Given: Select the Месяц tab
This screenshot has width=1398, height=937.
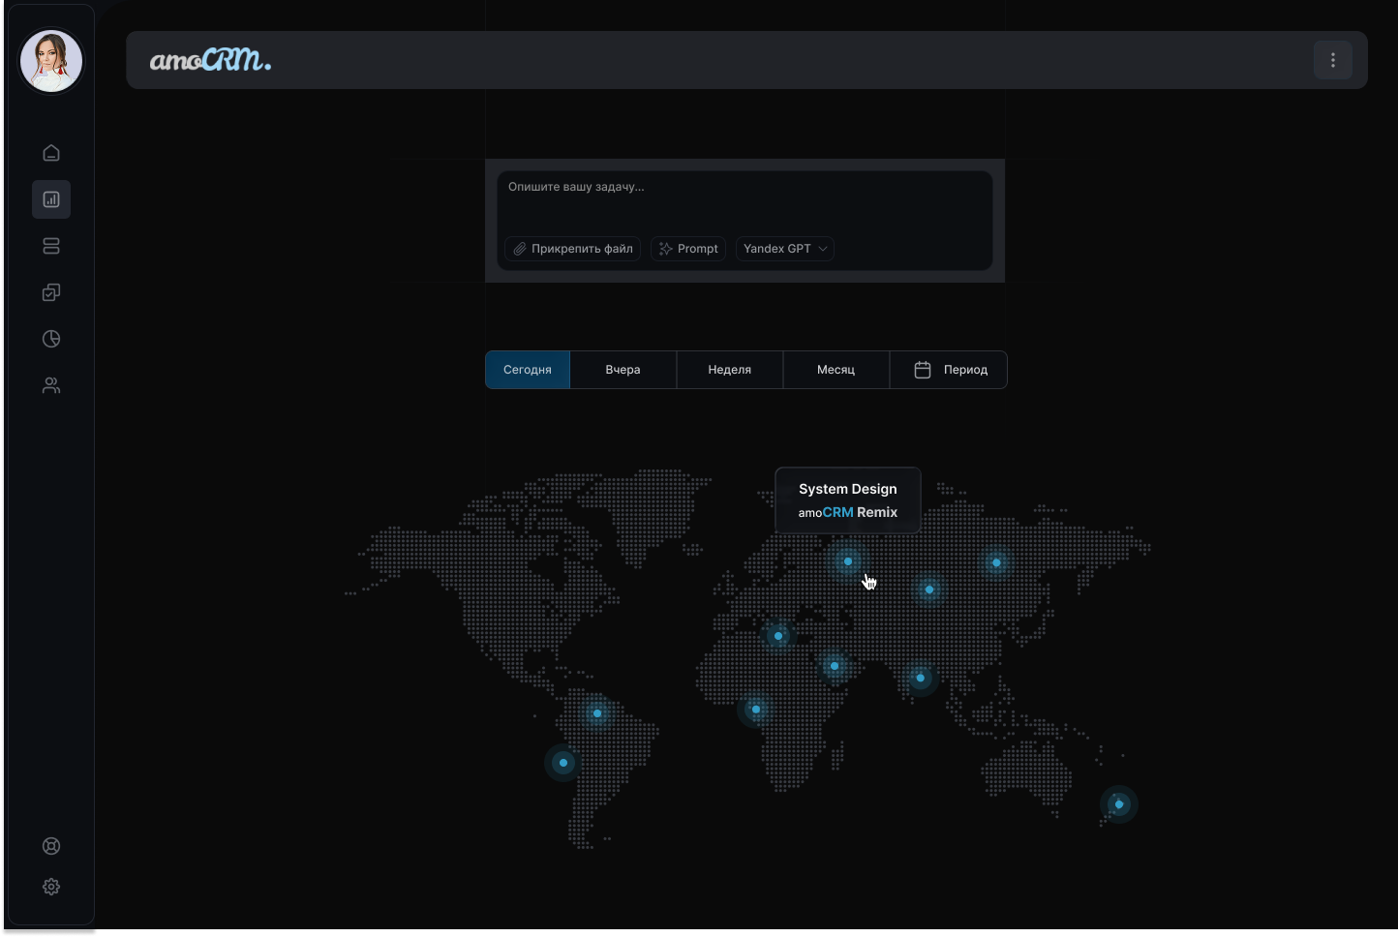Looking at the screenshot, I should [x=836, y=370].
